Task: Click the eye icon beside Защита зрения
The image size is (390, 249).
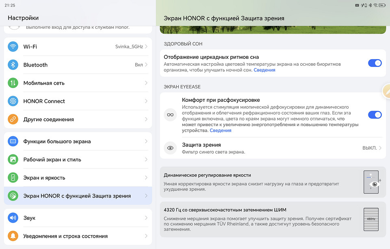Action: coord(170,148)
